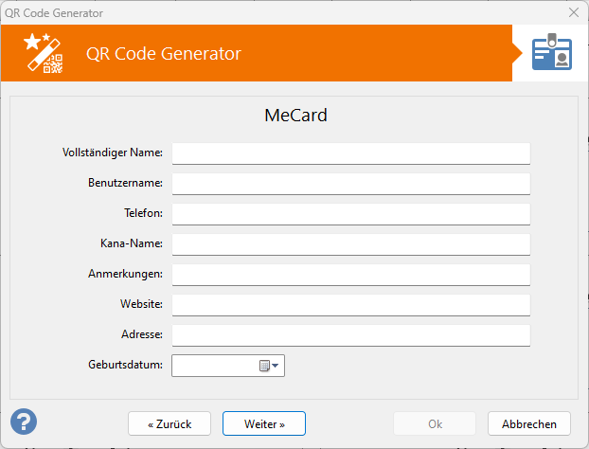Click into the Benutzername text box
The height and width of the screenshot is (449, 589).
tap(350, 184)
